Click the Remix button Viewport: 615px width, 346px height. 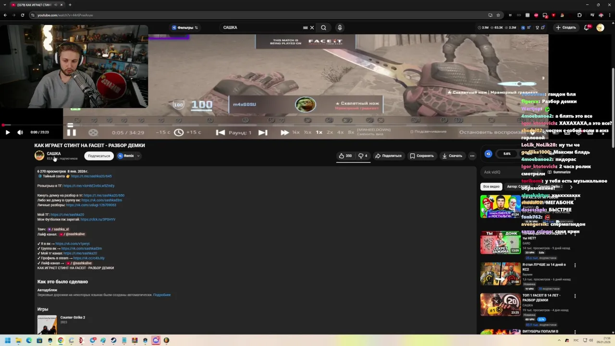pyautogui.click(x=126, y=156)
